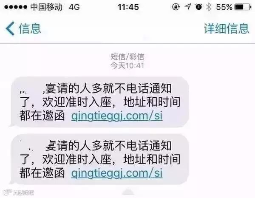Screen dimensions: 255x198
Task: Open qingtieggj.com/si link in first message
Action: point(117,116)
